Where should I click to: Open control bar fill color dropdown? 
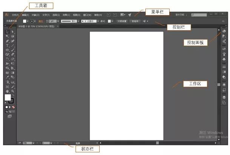tap(28, 21)
